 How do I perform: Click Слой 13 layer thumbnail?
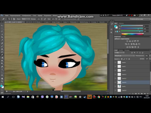(x=119, y=82)
